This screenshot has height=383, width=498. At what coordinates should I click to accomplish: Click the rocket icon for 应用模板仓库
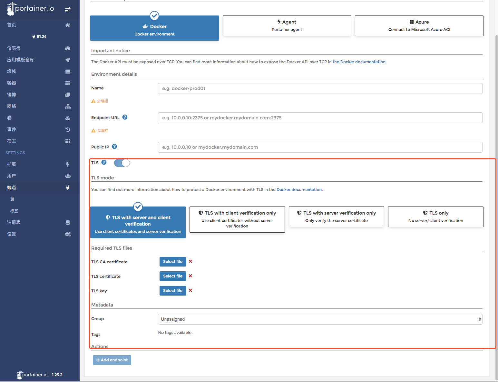point(68,60)
